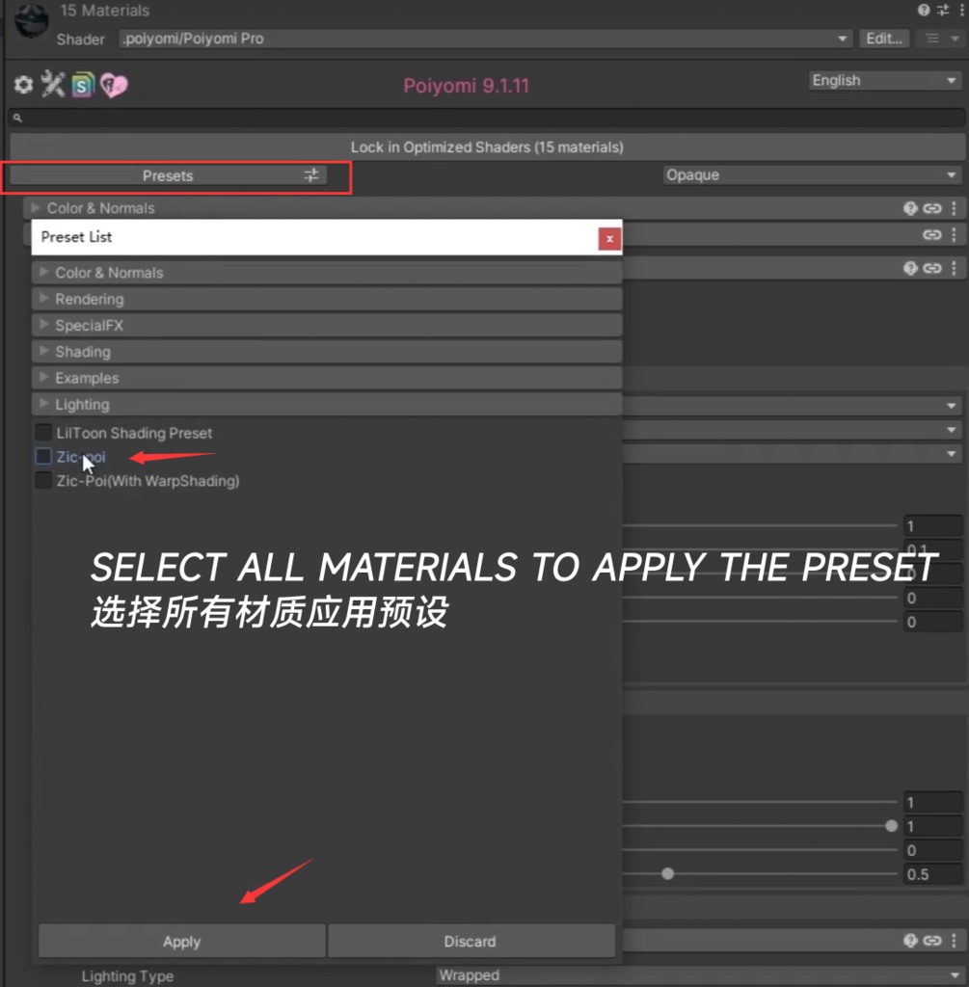969x987 pixels.
Task: Open the Thry shader 'S' icon
Action: [x=82, y=84]
